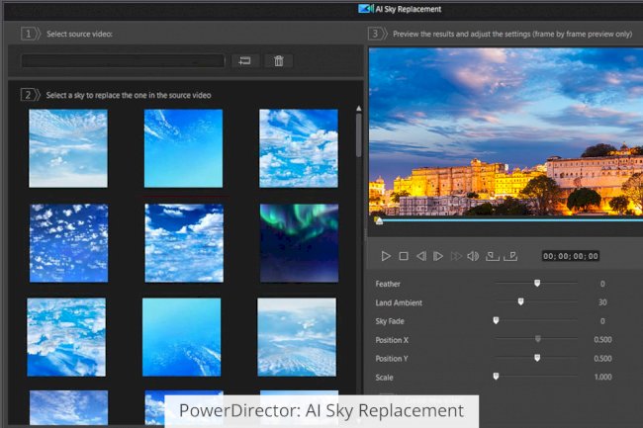Step to the next frame
The image size is (643, 428).
point(438,256)
